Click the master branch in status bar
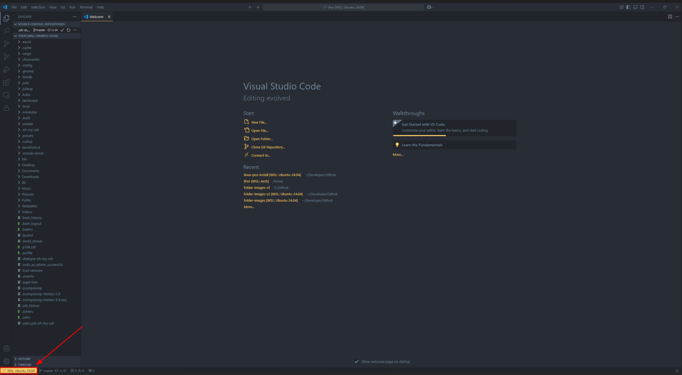This screenshot has width=682, height=375. [46, 371]
